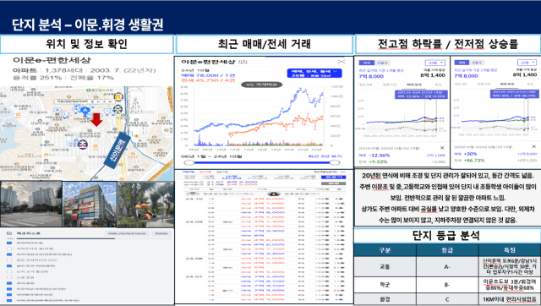Open the 매매, 전세, 월세 blue dropdown
The width and height of the screenshot is (541, 306).
click(x=314, y=74)
